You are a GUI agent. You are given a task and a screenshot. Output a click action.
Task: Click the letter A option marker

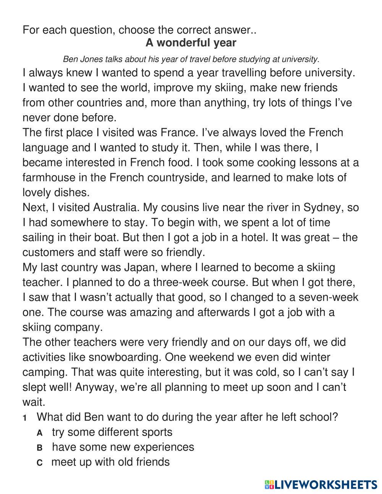coord(39,433)
